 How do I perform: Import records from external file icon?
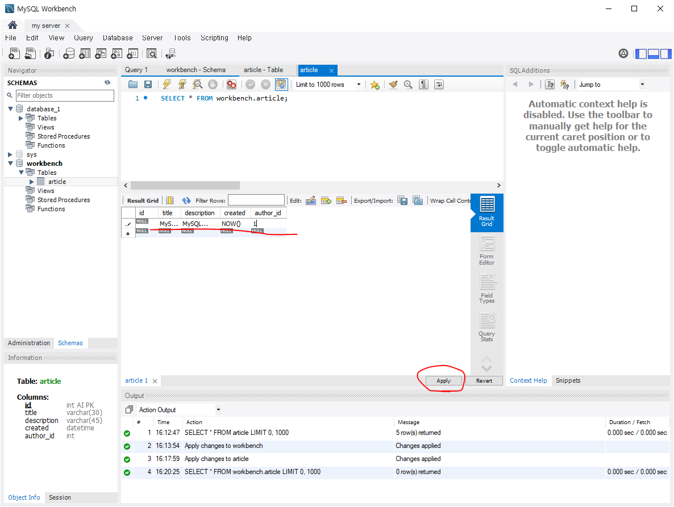pos(418,200)
